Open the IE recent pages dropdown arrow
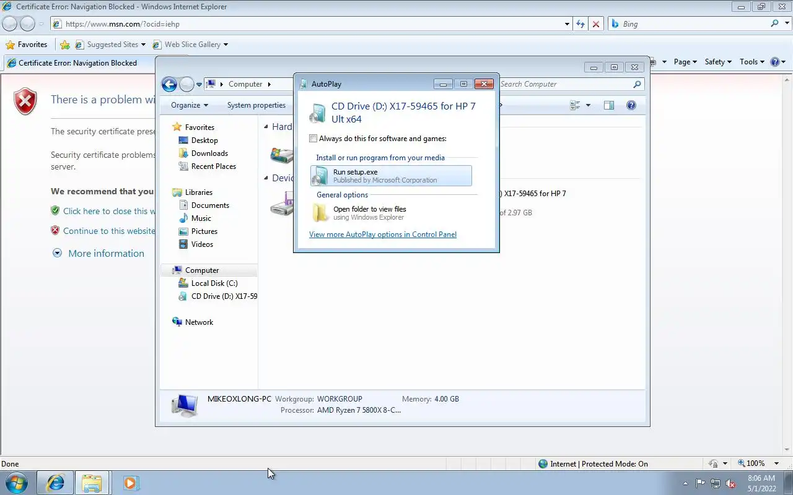This screenshot has height=495, width=793. pyautogui.click(x=42, y=24)
